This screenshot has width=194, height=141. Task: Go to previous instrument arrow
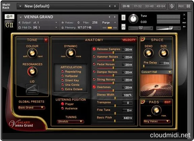tap(110, 17)
